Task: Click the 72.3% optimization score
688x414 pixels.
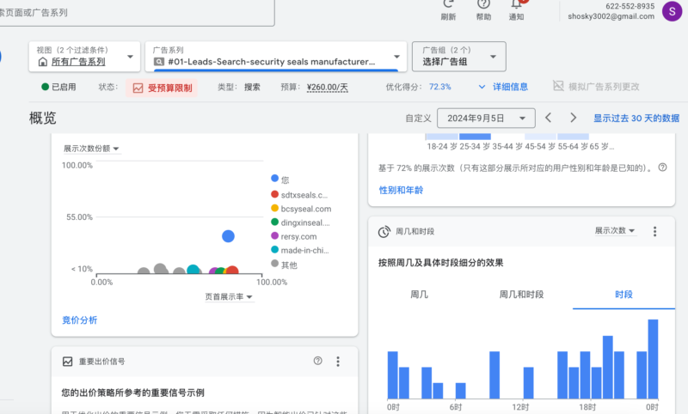Action: 439,87
